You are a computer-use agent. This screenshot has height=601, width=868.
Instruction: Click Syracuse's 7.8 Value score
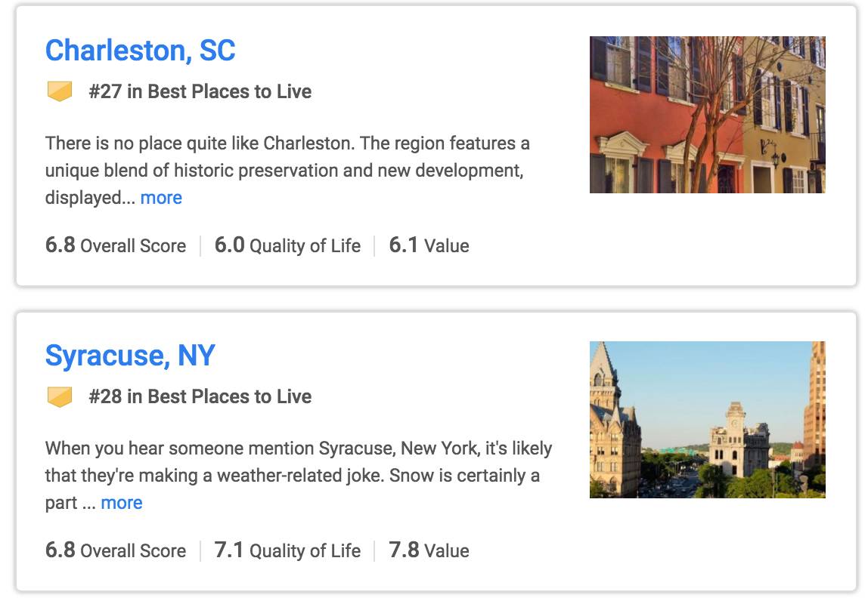(x=429, y=550)
